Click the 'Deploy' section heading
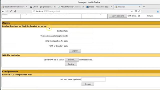Screen dimensions: 160x90 pos(6,23)
